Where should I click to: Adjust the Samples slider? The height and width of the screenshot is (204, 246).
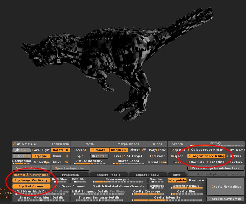[x=157, y=180]
